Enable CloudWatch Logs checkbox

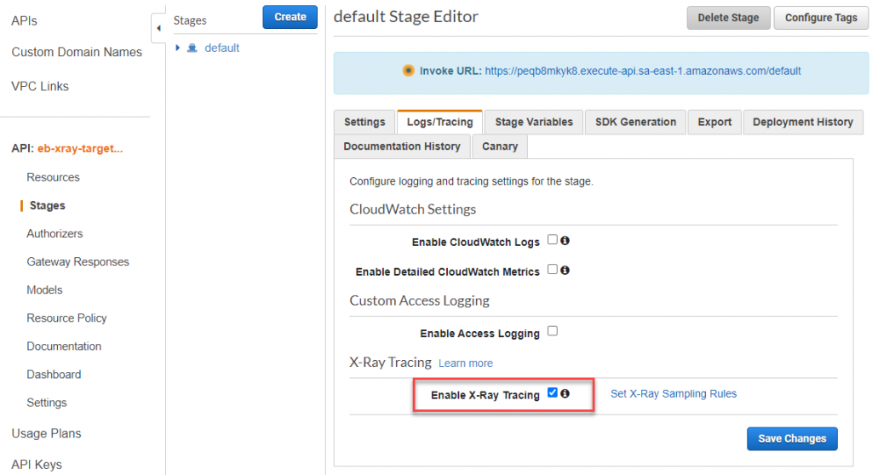point(553,240)
